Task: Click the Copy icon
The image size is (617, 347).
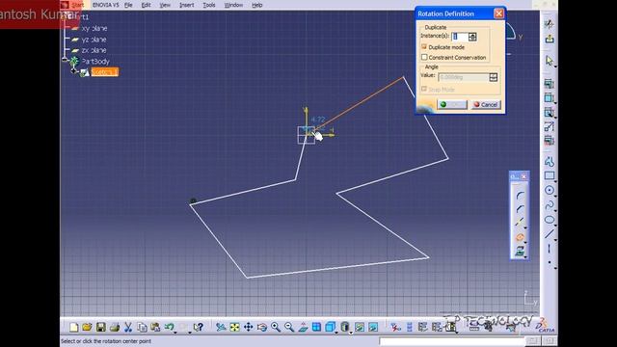Action: click(x=142, y=327)
